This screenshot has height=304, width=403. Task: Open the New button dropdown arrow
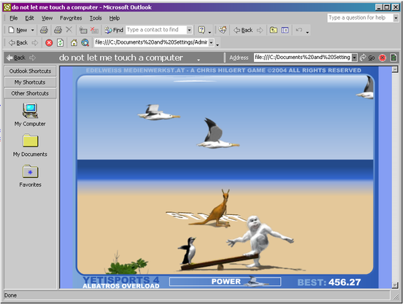(33, 30)
